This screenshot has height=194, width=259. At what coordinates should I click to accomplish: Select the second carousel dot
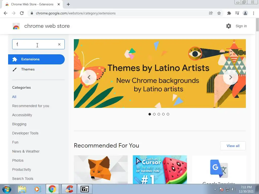click(154, 114)
